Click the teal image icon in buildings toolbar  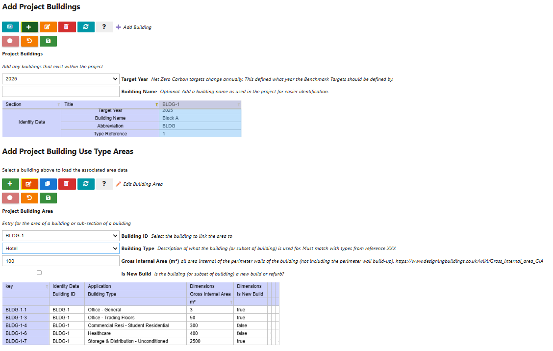10,27
